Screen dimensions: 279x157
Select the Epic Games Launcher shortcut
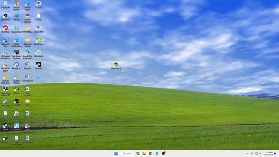(17, 54)
